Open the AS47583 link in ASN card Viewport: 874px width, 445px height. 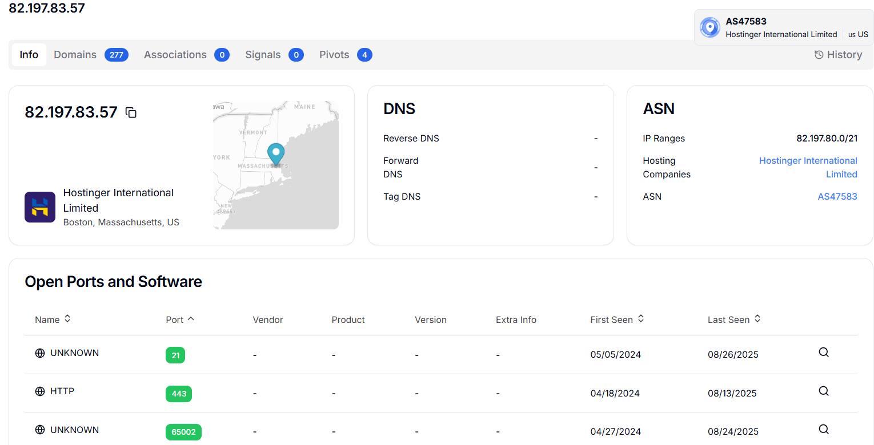(x=837, y=197)
